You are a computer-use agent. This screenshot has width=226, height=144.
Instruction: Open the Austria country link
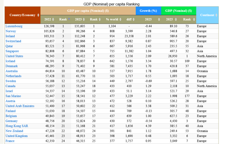10,101
